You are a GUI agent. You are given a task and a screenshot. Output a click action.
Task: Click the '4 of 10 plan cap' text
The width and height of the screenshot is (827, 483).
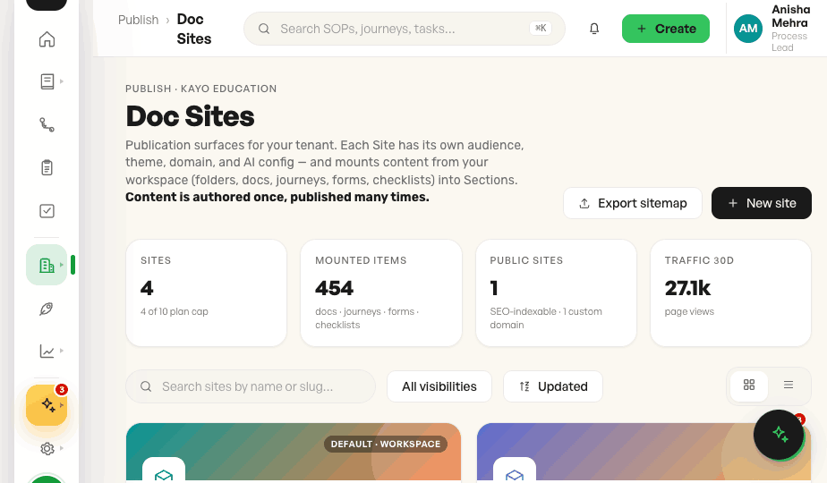(x=174, y=311)
